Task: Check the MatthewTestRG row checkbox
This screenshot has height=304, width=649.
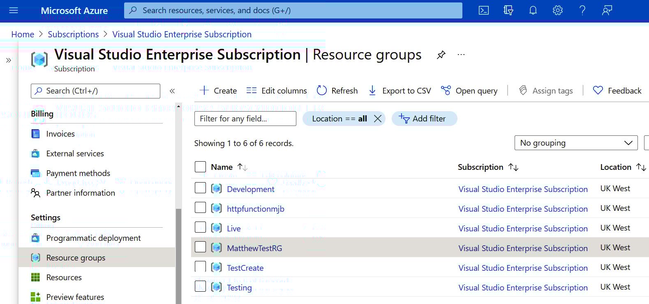Action: [x=200, y=247]
